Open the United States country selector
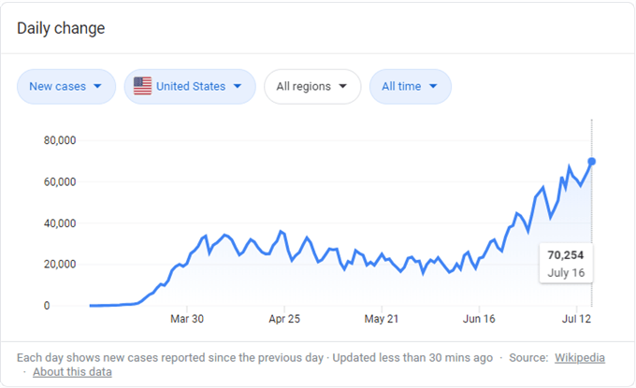 coord(190,86)
